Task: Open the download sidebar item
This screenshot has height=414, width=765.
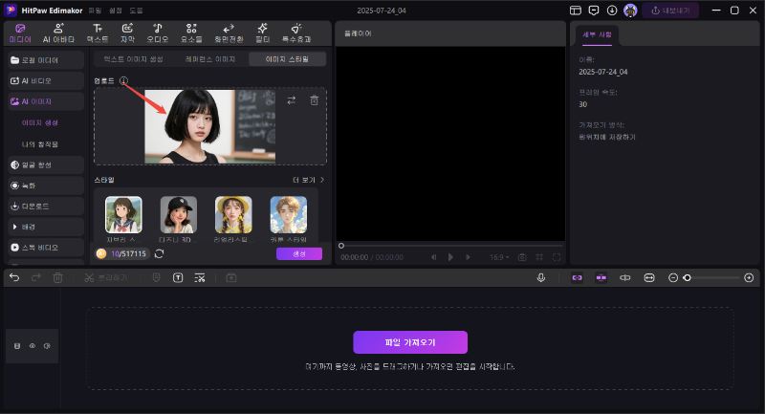Action: click(46, 207)
